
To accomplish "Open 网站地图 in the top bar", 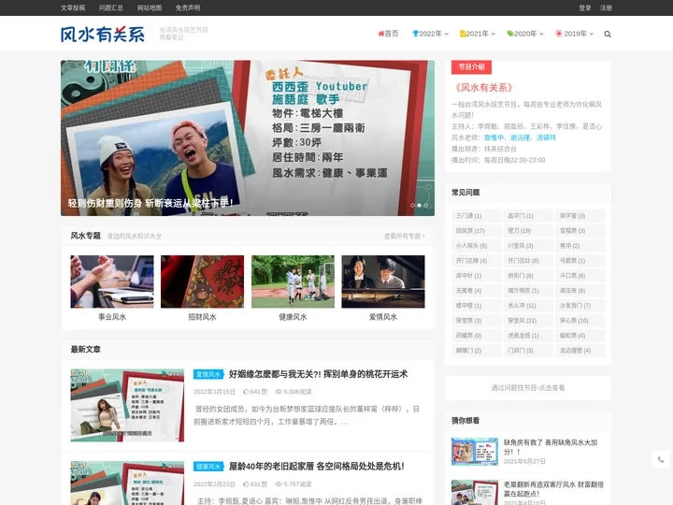I will (x=150, y=7).
